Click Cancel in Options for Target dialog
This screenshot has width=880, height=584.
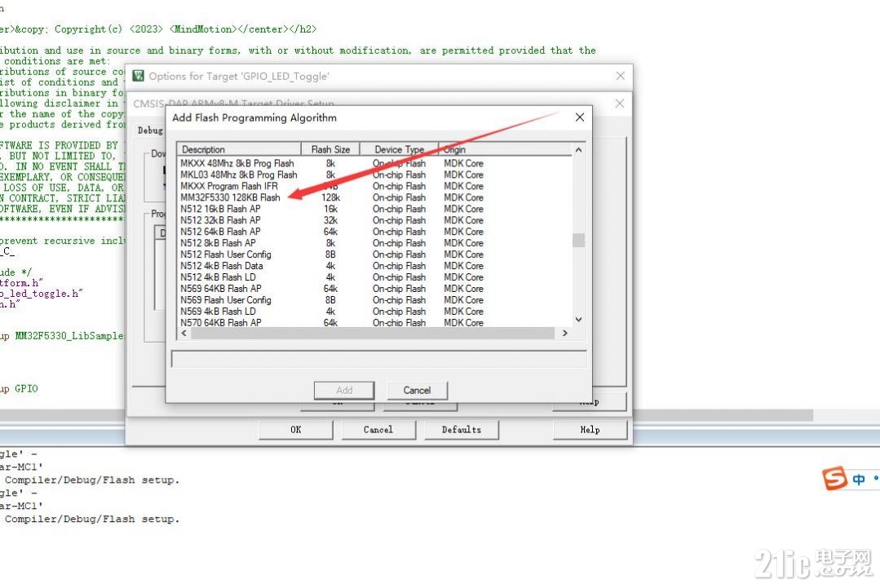coord(378,430)
